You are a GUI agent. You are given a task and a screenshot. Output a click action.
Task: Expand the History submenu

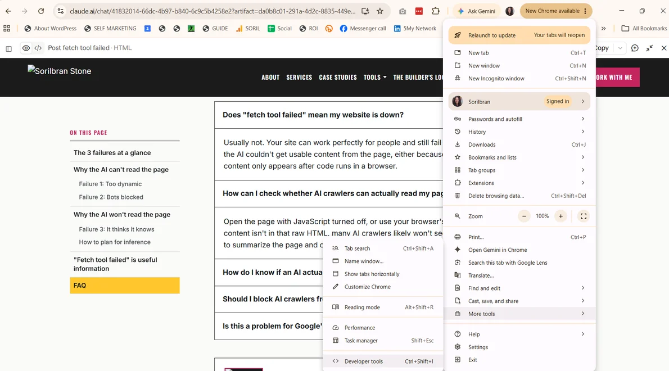point(519,132)
